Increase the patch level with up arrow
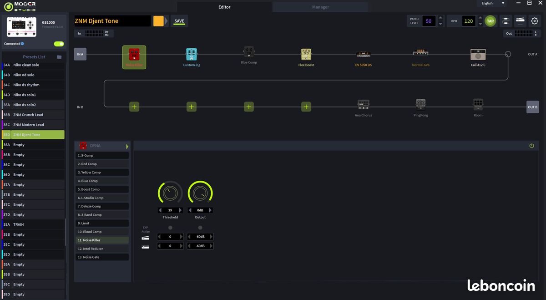The width and height of the screenshot is (546, 300). pos(440,18)
